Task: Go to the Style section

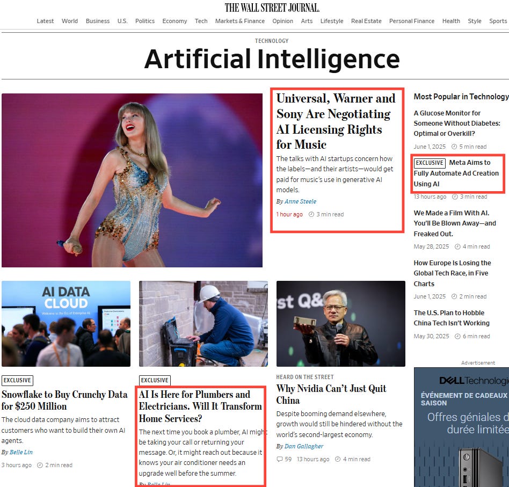Action: (x=475, y=21)
